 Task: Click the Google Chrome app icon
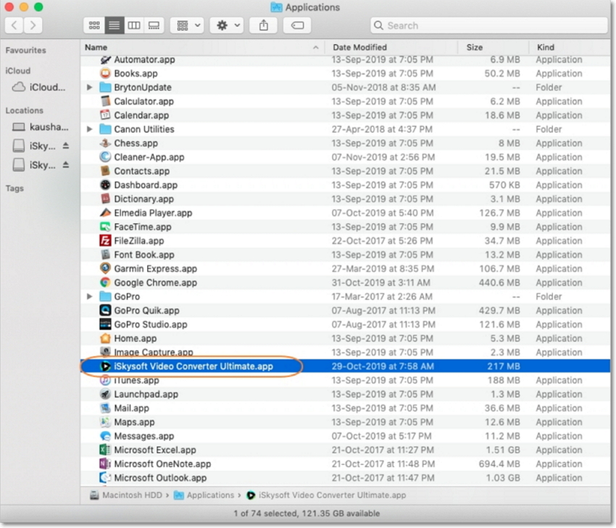point(105,283)
